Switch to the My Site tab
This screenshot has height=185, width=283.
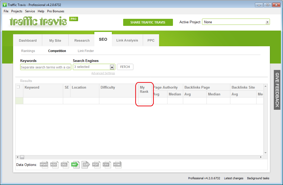(x=55, y=41)
